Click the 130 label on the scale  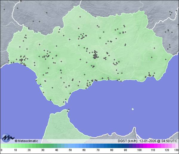pyautogui.click(x=176, y=150)
